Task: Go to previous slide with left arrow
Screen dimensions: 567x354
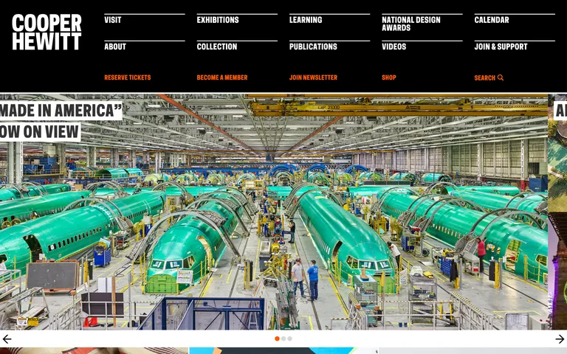Action: pyautogui.click(x=7, y=339)
